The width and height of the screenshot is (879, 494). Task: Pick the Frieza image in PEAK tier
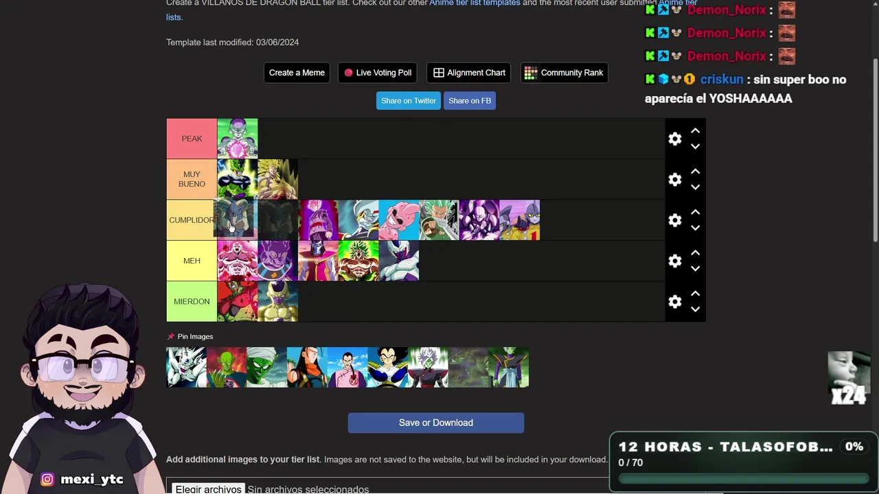pyautogui.click(x=238, y=139)
